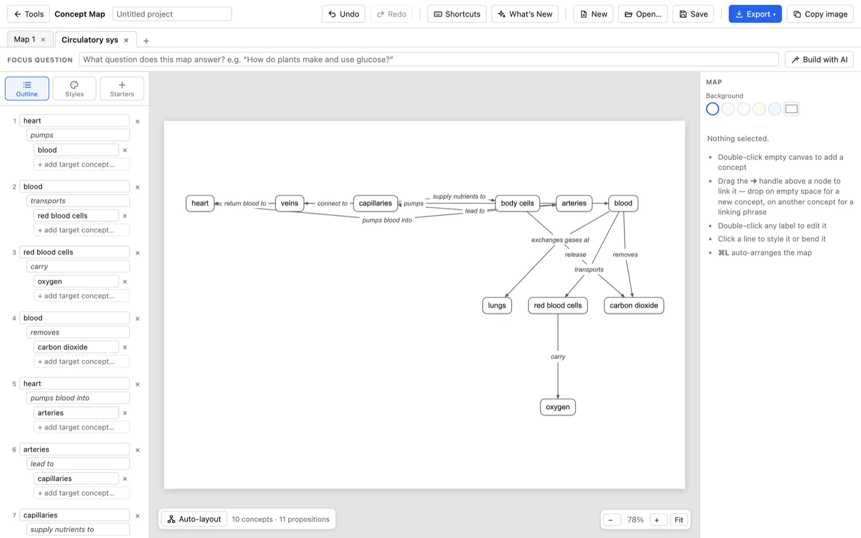Remove outline row 7 capillaries
Viewport: 861px width, 538px height.
[138, 516]
